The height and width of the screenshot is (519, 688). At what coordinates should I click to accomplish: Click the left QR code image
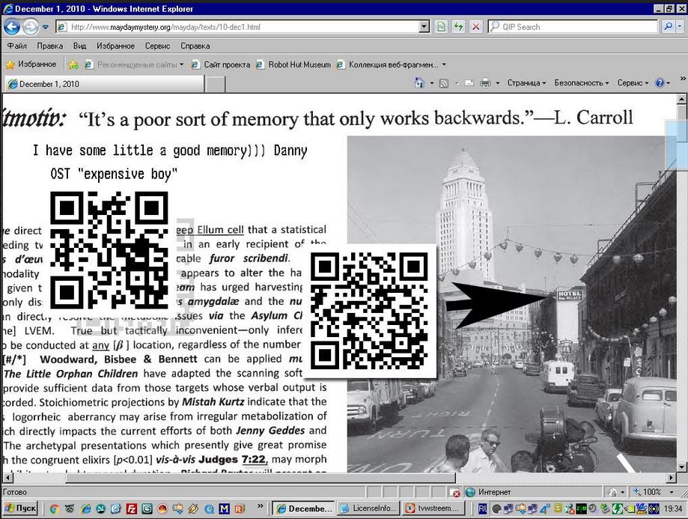109,250
